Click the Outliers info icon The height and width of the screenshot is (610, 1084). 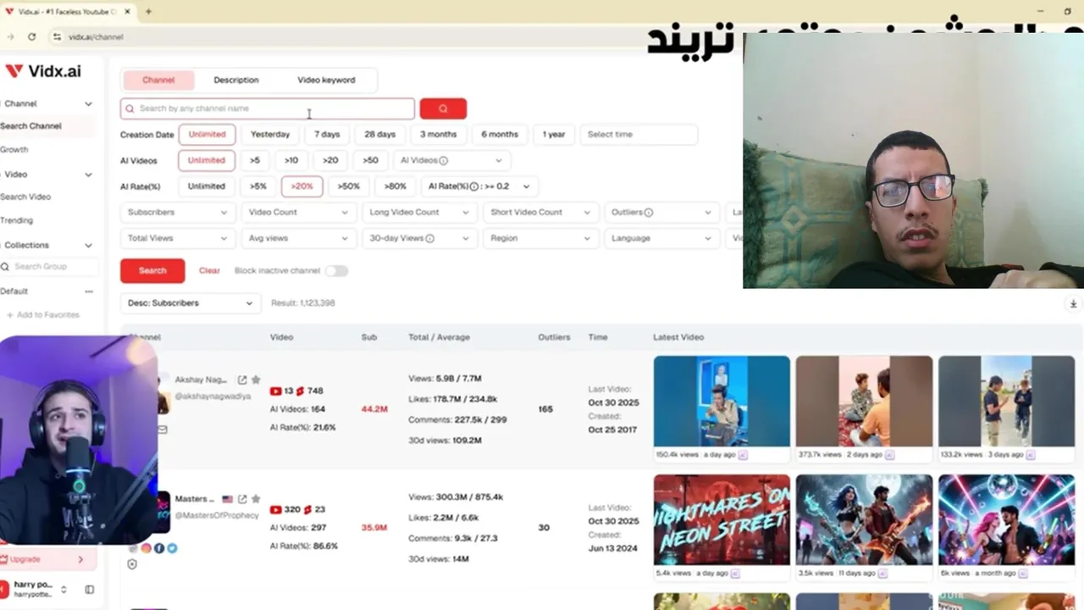point(649,213)
